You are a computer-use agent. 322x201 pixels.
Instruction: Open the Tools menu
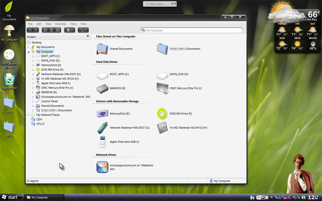tap(73, 24)
